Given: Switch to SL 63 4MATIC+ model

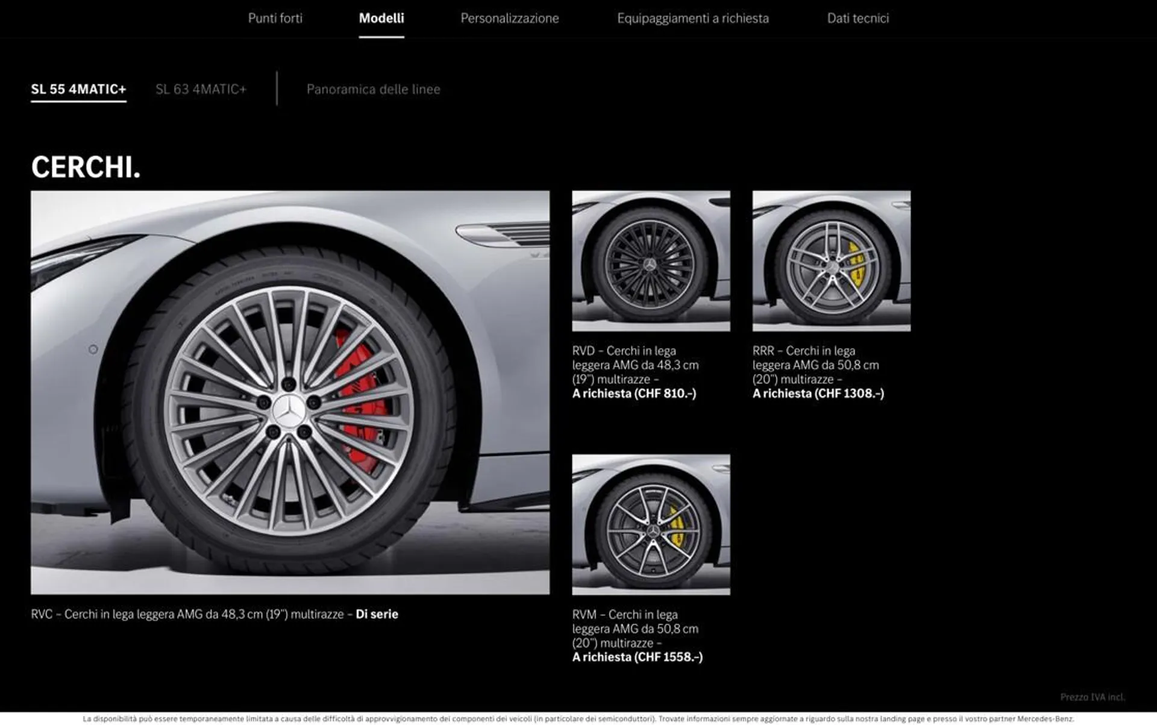Looking at the screenshot, I should (201, 89).
